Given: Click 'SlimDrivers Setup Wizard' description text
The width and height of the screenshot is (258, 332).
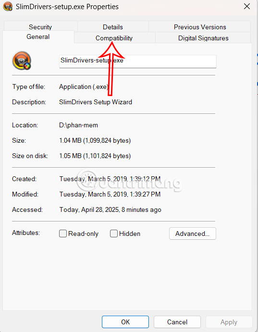Looking at the screenshot, I should coord(96,102).
